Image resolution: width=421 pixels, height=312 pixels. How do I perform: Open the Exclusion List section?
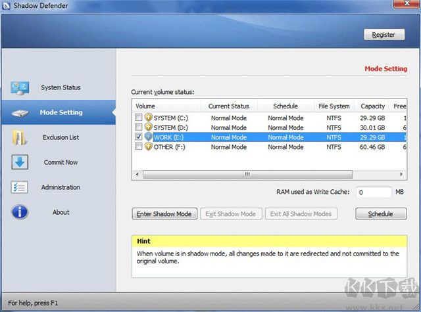61,138
